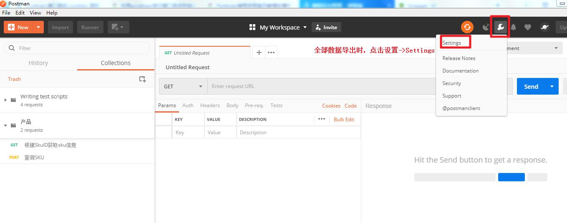Screen dimensions: 567x223
Task: Open the wrench settings icon
Action: pyautogui.click(x=500, y=27)
